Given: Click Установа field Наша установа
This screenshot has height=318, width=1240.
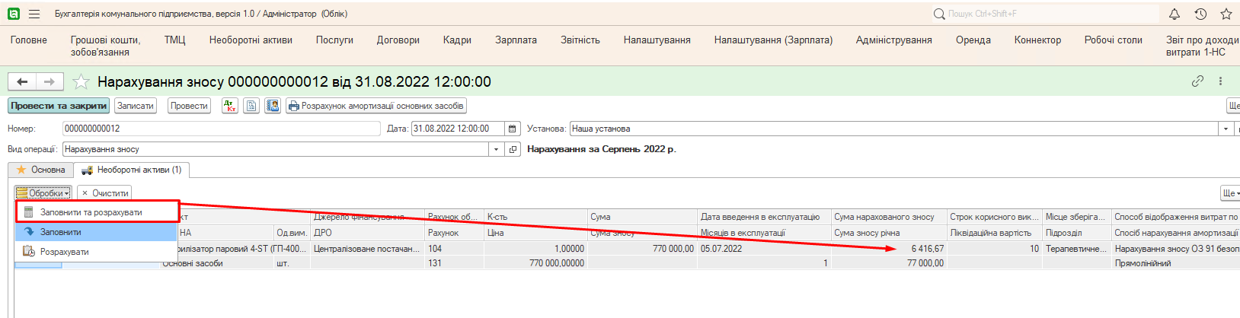Looking at the screenshot, I should [x=893, y=129].
